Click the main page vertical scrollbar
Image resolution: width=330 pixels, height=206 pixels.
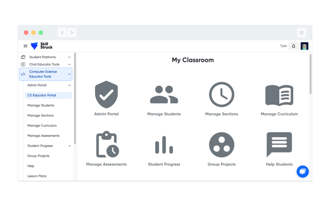[x=310, y=74]
